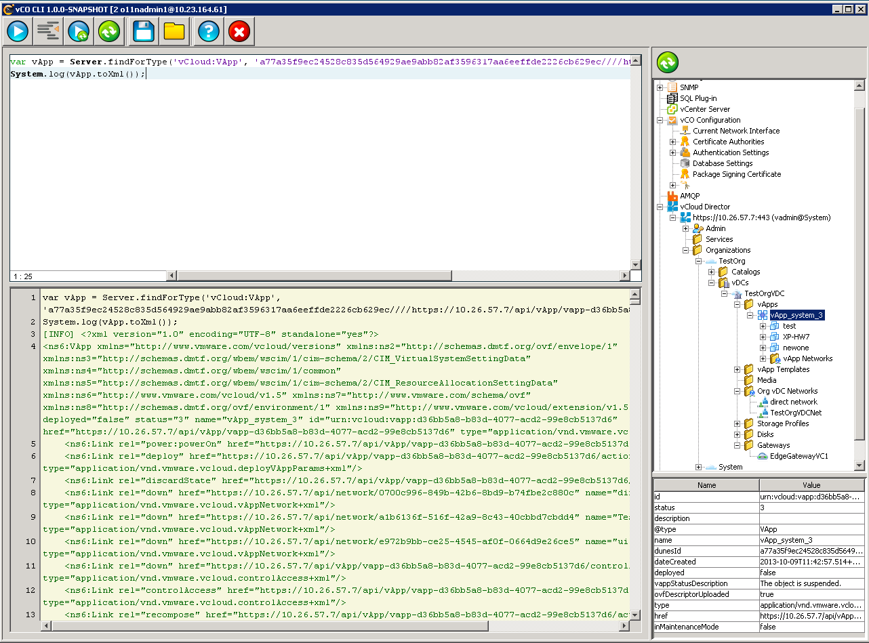Expand the Admin node
869x643 pixels.
coord(685,228)
